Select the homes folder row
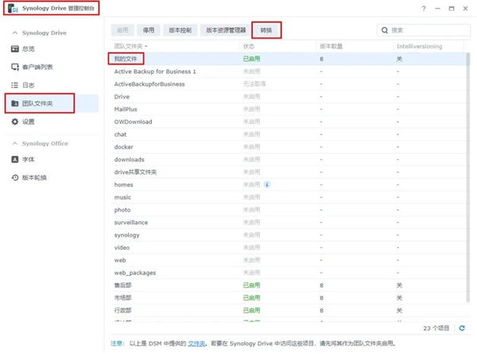Screen dimensions: 477x354 pyautogui.click(x=289, y=185)
